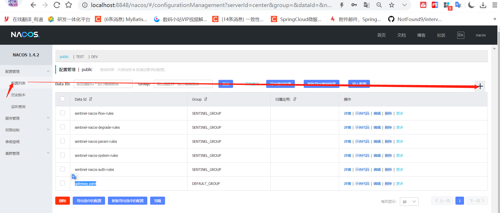Go back with browser back arrow
500x213 pixels.
33,5
